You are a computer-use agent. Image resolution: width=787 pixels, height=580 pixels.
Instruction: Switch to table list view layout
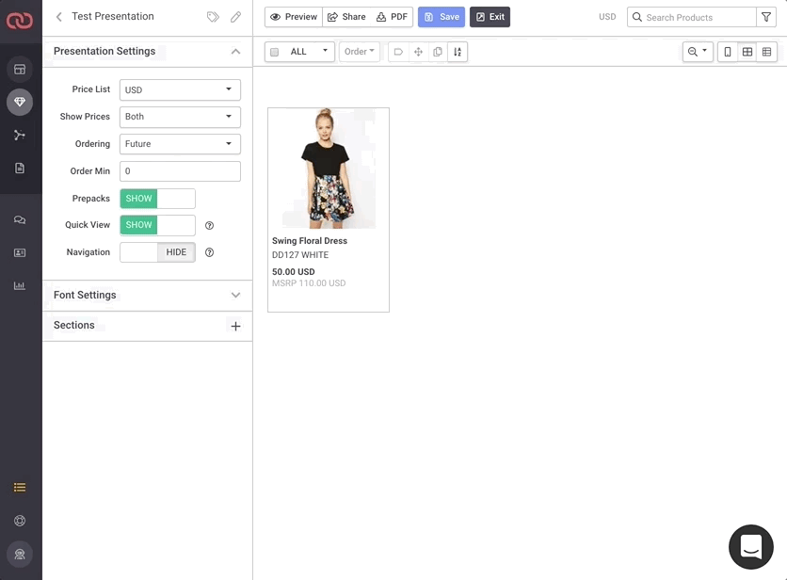[767, 52]
